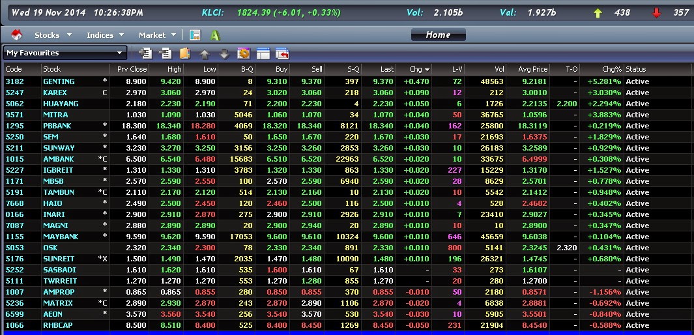Image resolution: width=694 pixels, height=335 pixels.
Task: Select the MITRA stock name
Action: (x=55, y=115)
